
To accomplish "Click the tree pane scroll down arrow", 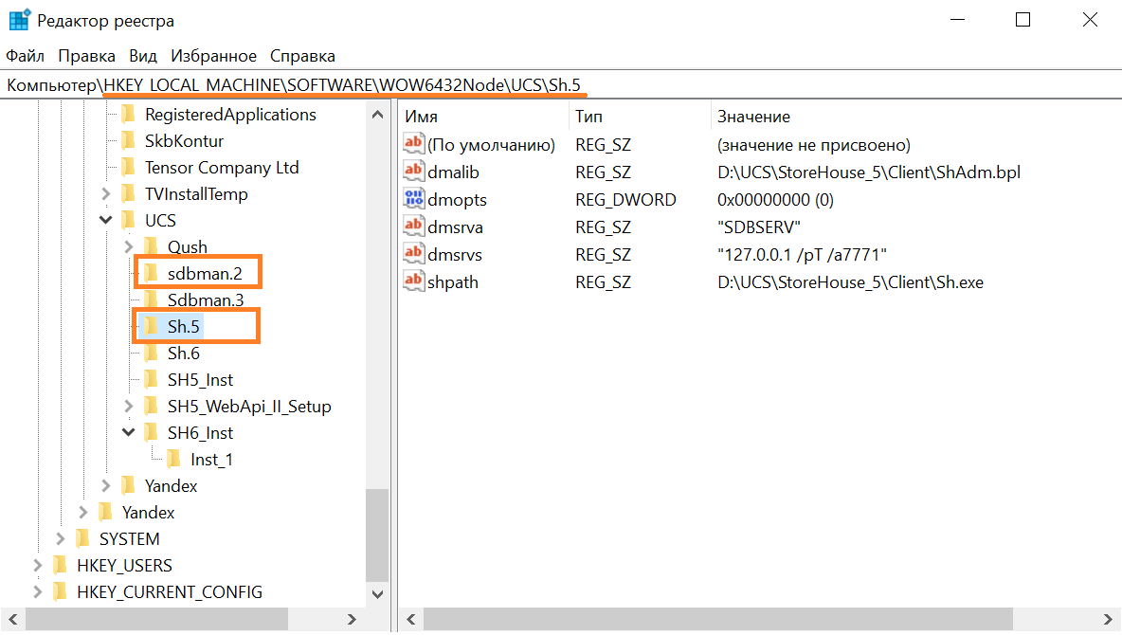I will [x=377, y=593].
